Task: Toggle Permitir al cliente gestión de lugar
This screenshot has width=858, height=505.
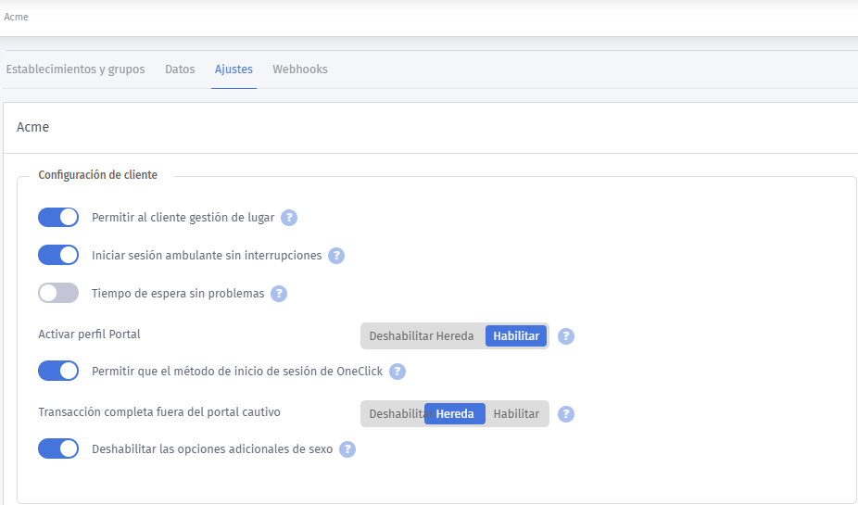Action: (x=58, y=217)
